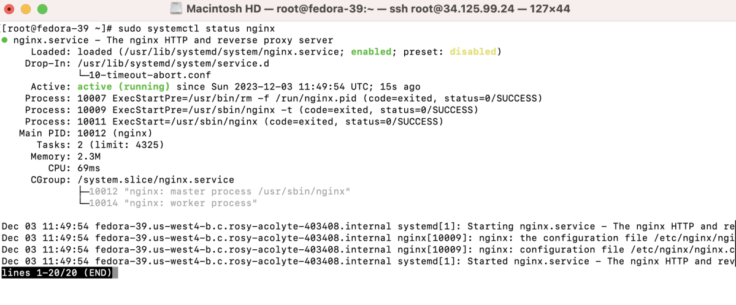
Task: Click the tree branch before nginx worker process
Action: (83, 203)
